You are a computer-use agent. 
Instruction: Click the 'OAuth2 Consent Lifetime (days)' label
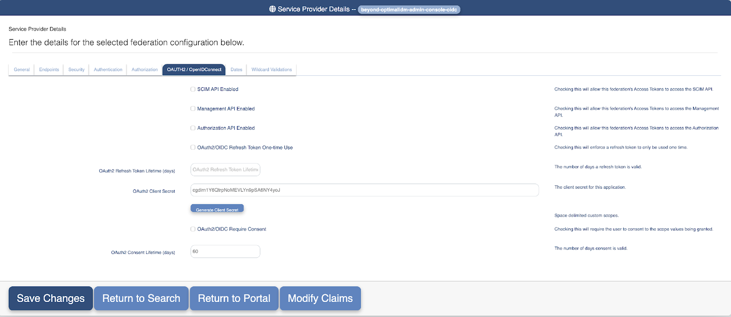click(x=143, y=253)
